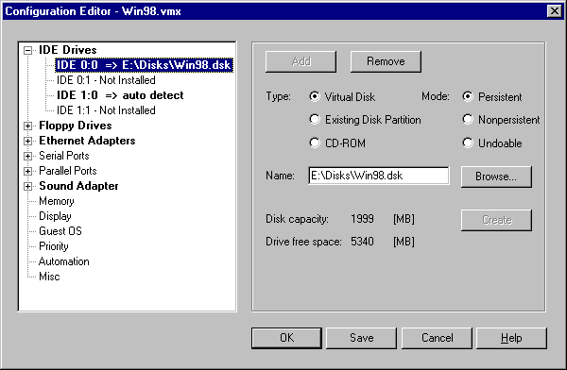Screen dimensions: 567x370
Task: Select IDE 1:1 - Not Installed entry
Action: pyautogui.click(x=106, y=110)
